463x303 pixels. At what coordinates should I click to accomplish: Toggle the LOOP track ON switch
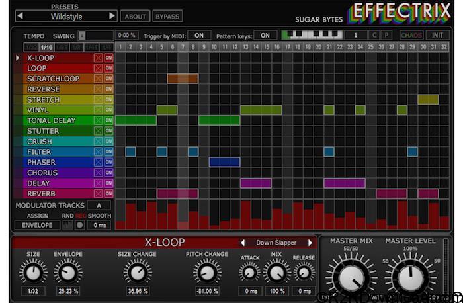point(108,68)
